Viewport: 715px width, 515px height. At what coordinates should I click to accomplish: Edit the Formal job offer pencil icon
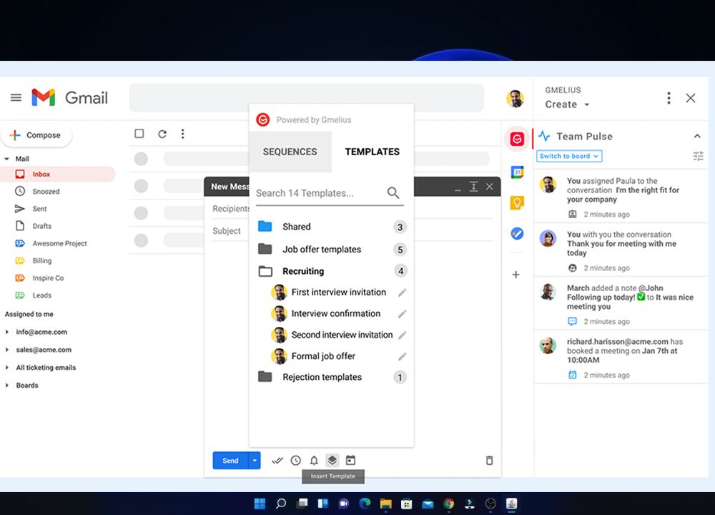402,357
